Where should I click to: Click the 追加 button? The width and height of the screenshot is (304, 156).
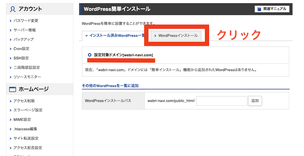click(255, 101)
